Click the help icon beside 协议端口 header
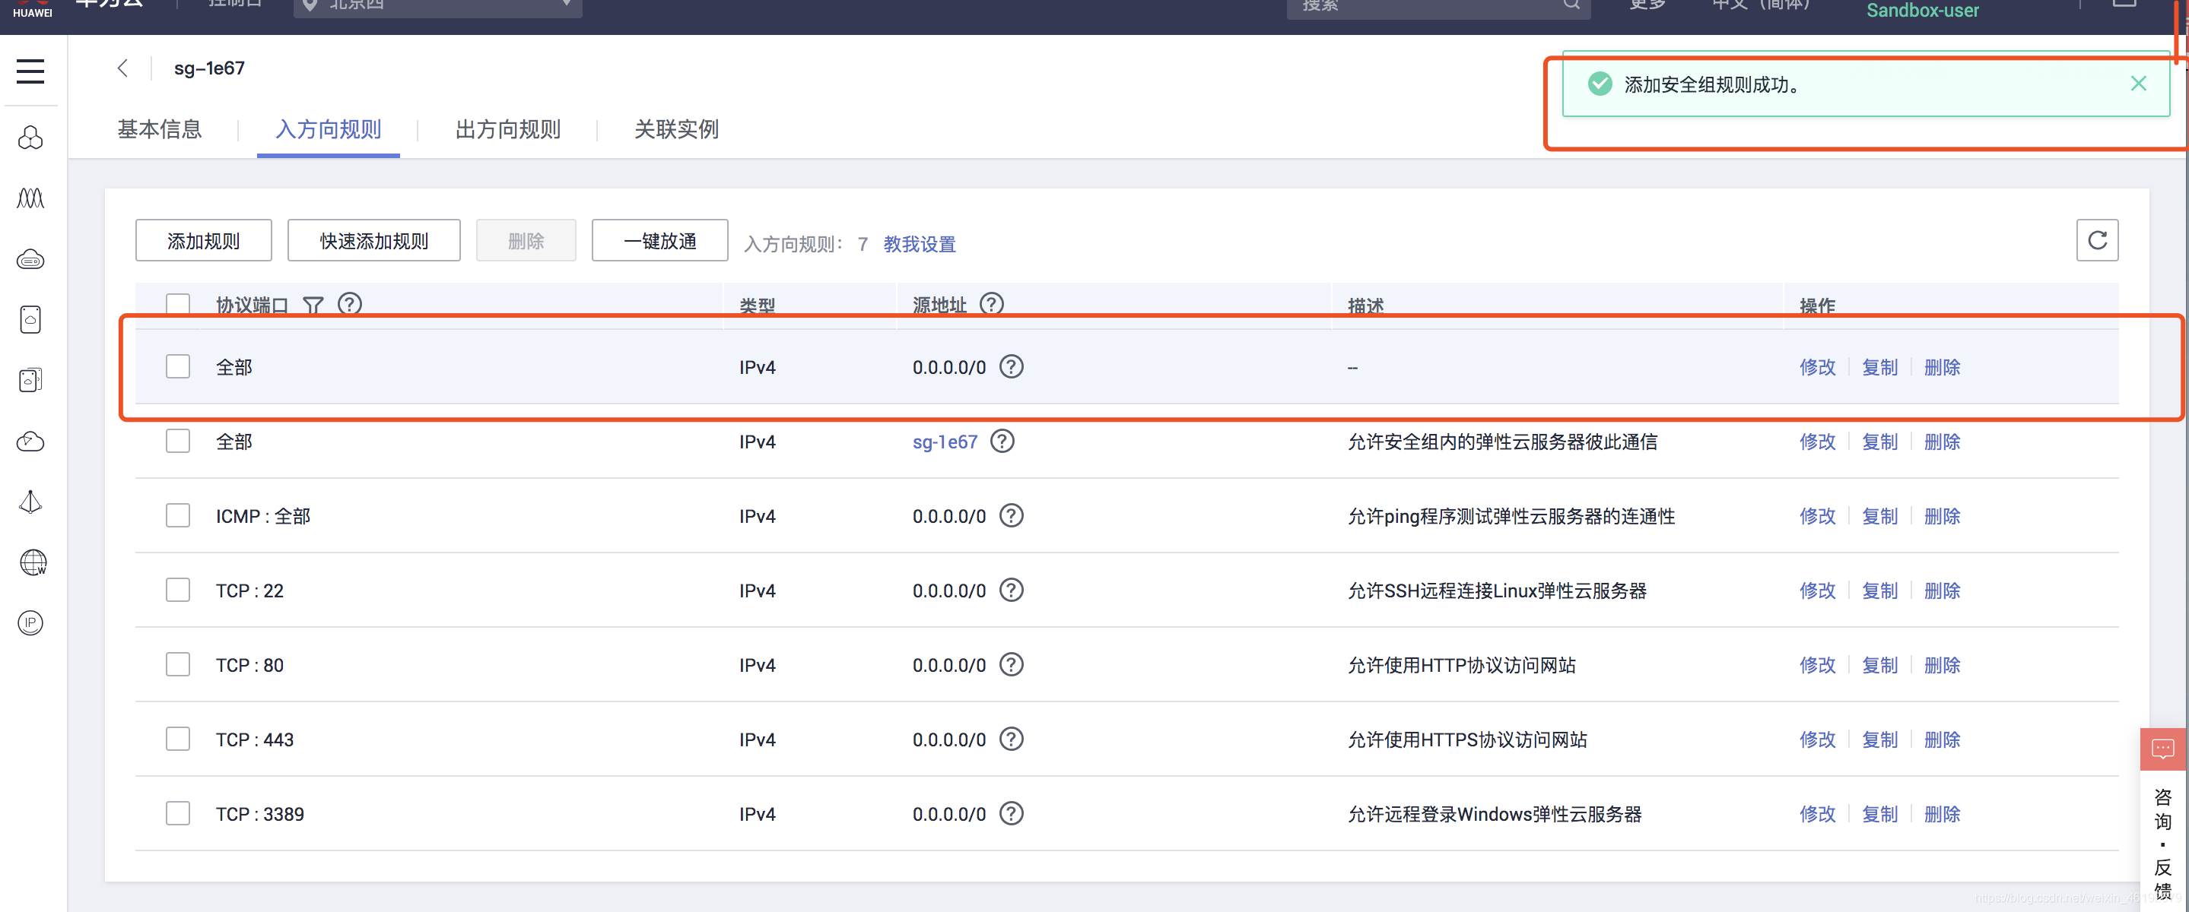 [x=350, y=303]
